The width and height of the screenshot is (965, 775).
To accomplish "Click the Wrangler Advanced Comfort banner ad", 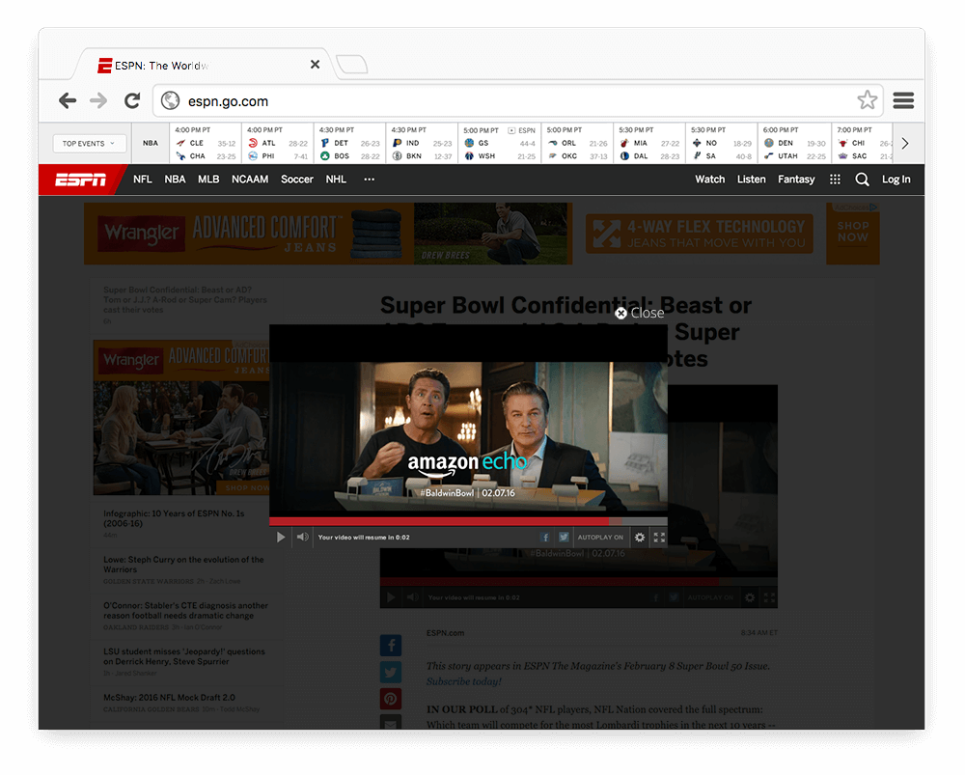I will coord(328,234).
